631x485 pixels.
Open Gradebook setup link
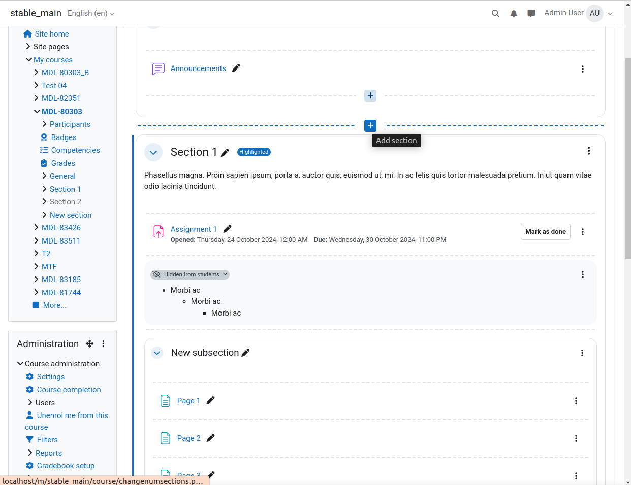click(x=66, y=466)
